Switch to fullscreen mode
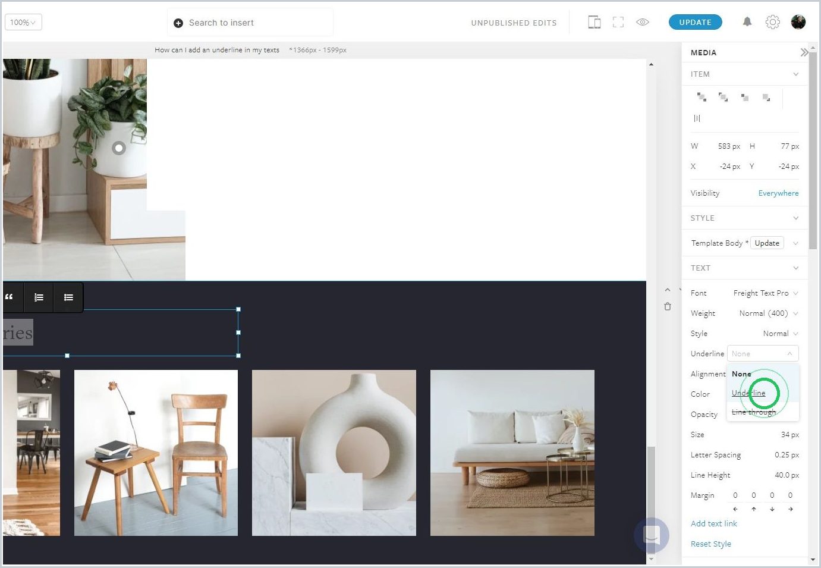The image size is (821, 568). 618,23
